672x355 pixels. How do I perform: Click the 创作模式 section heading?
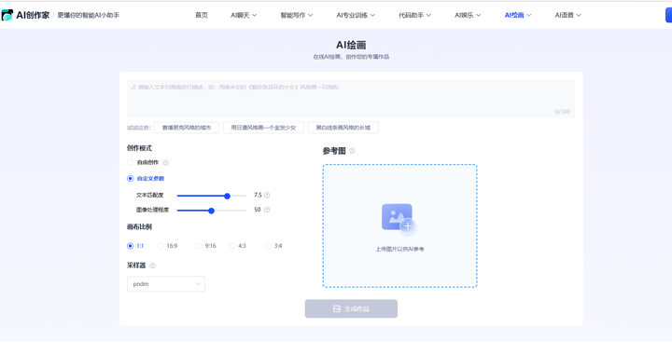tap(139, 148)
